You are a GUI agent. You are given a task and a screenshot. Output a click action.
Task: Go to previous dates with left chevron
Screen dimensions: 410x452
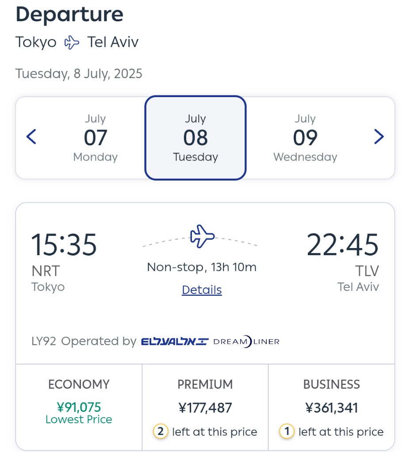coord(31,137)
